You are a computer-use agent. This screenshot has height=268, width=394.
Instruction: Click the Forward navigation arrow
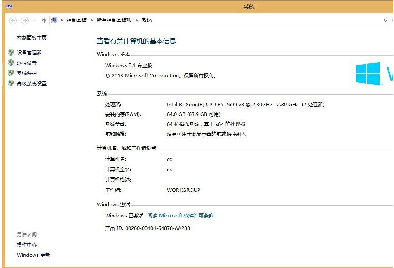coord(25,20)
